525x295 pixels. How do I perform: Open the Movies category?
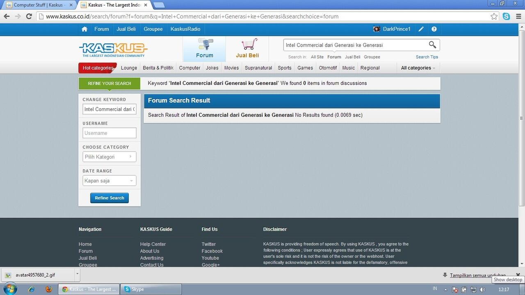[x=232, y=68]
